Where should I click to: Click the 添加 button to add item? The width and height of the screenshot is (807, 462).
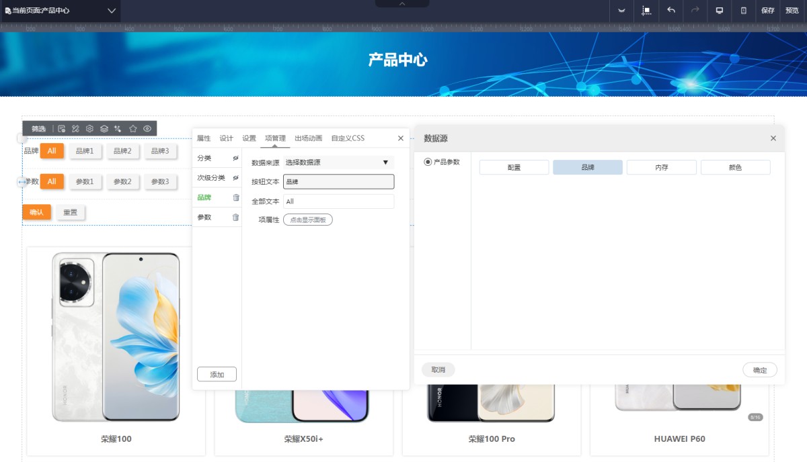click(x=217, y=375)
